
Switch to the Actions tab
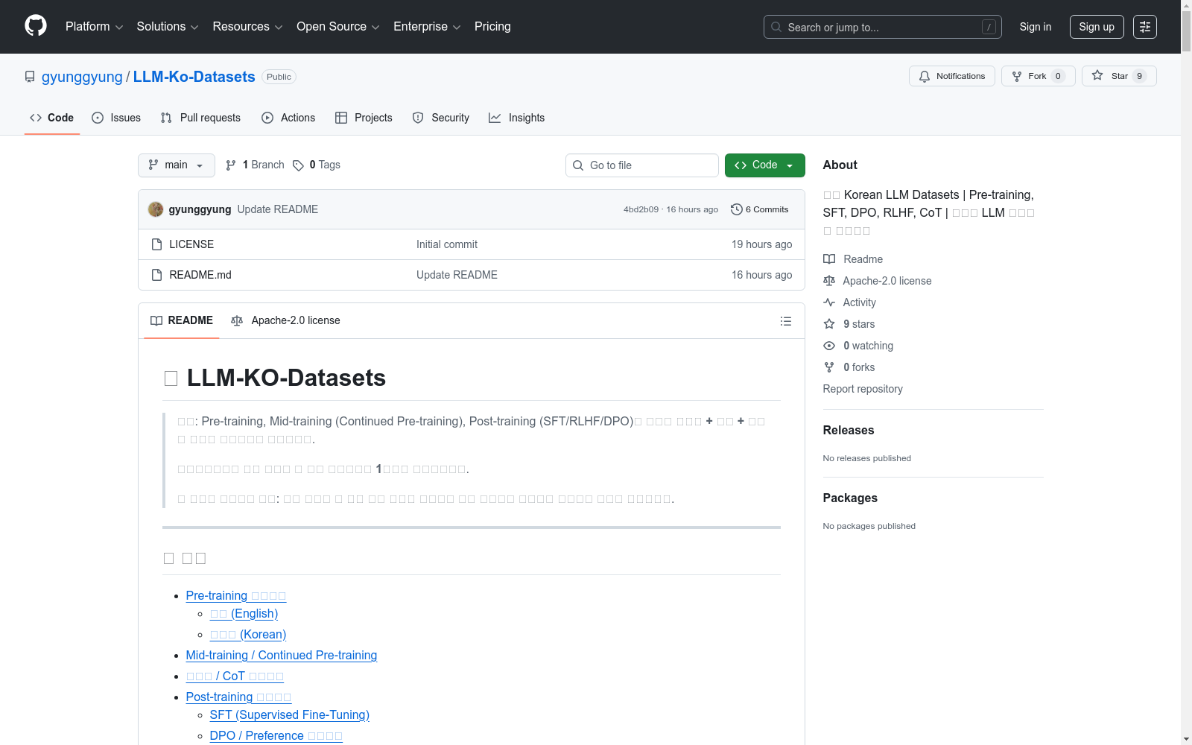coord(288,118)
